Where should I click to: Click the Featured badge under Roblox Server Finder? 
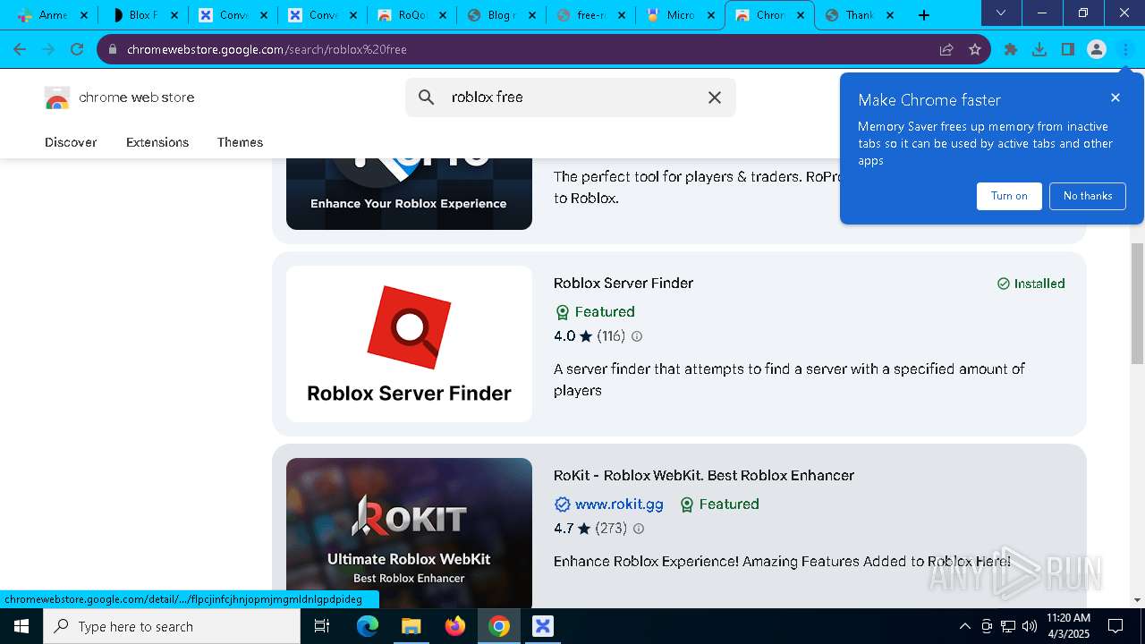595,311
